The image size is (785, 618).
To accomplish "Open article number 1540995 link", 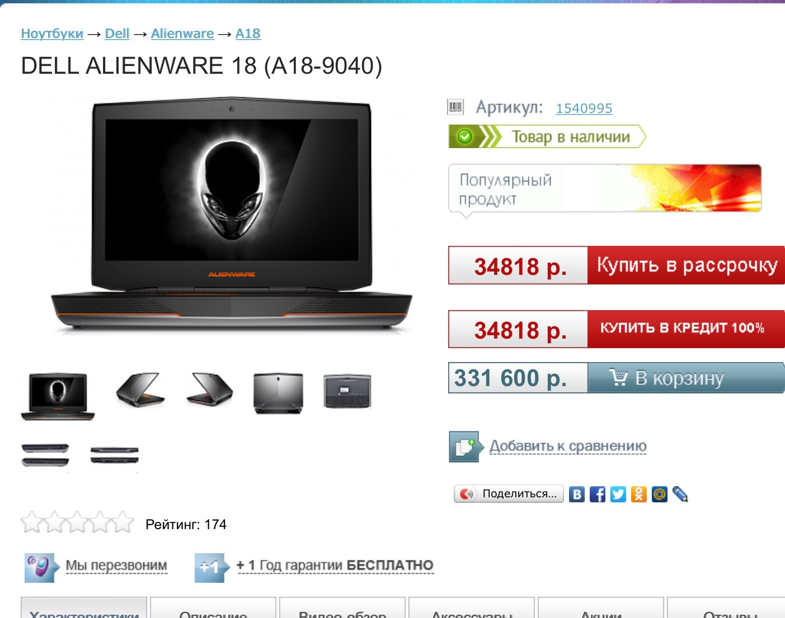I will click(584, 108).
